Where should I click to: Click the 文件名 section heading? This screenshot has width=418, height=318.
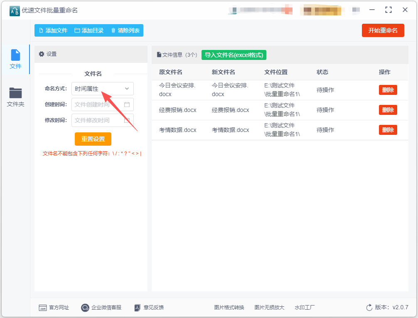[x=93, y=74]
